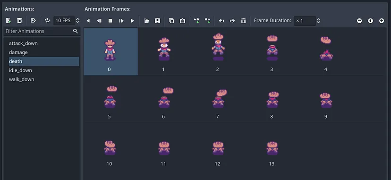Select frame 4 thumbnail

coord(326,51)
